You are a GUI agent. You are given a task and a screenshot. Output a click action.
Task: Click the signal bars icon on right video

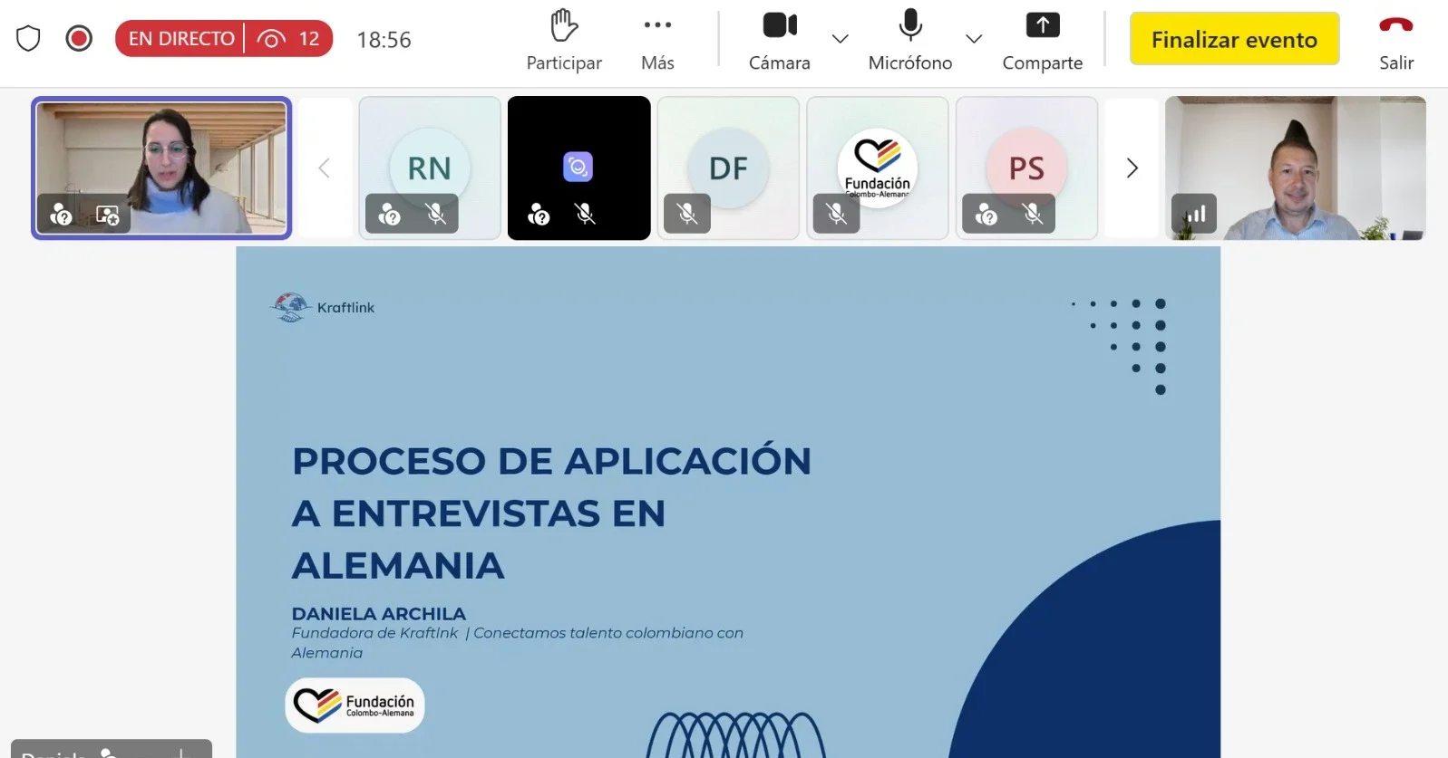tap(1194, 215)
